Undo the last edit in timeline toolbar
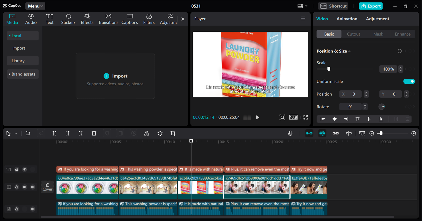Screen dimensions: 422x221 pos(28,133)
